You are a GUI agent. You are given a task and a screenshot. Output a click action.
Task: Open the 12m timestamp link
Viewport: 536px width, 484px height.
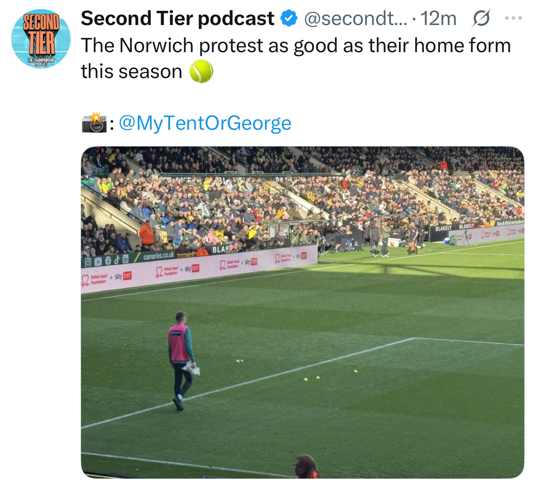click(438, 18)
